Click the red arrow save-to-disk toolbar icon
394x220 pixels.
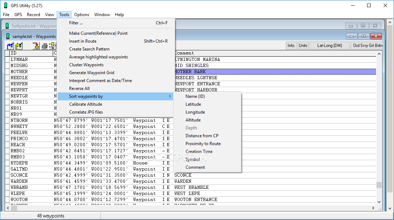coord(36,46)
